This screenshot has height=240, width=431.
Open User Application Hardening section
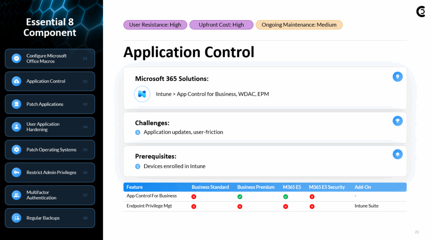click(x=50, y=127)
